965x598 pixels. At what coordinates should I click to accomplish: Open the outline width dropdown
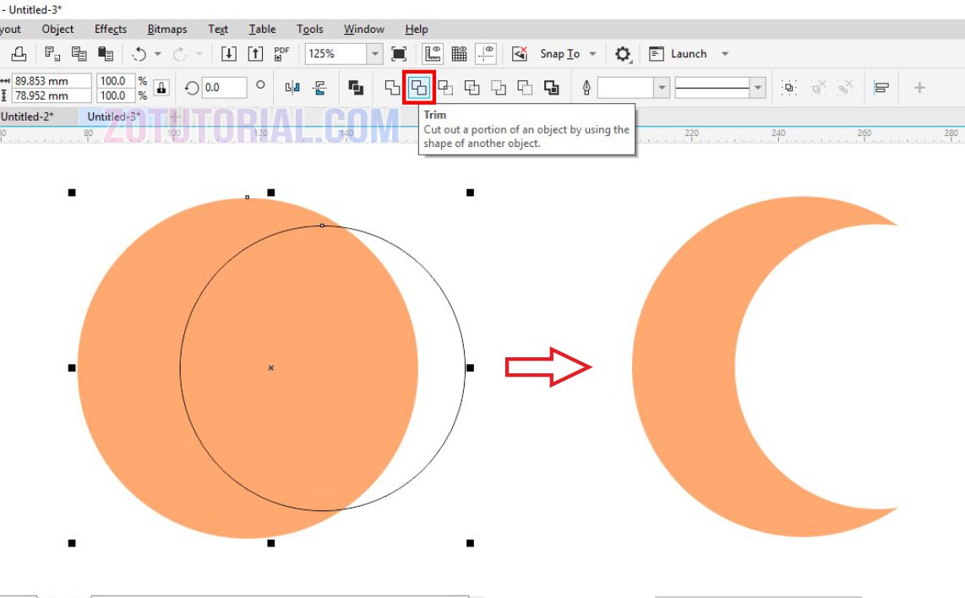click(x=662, y=88)
